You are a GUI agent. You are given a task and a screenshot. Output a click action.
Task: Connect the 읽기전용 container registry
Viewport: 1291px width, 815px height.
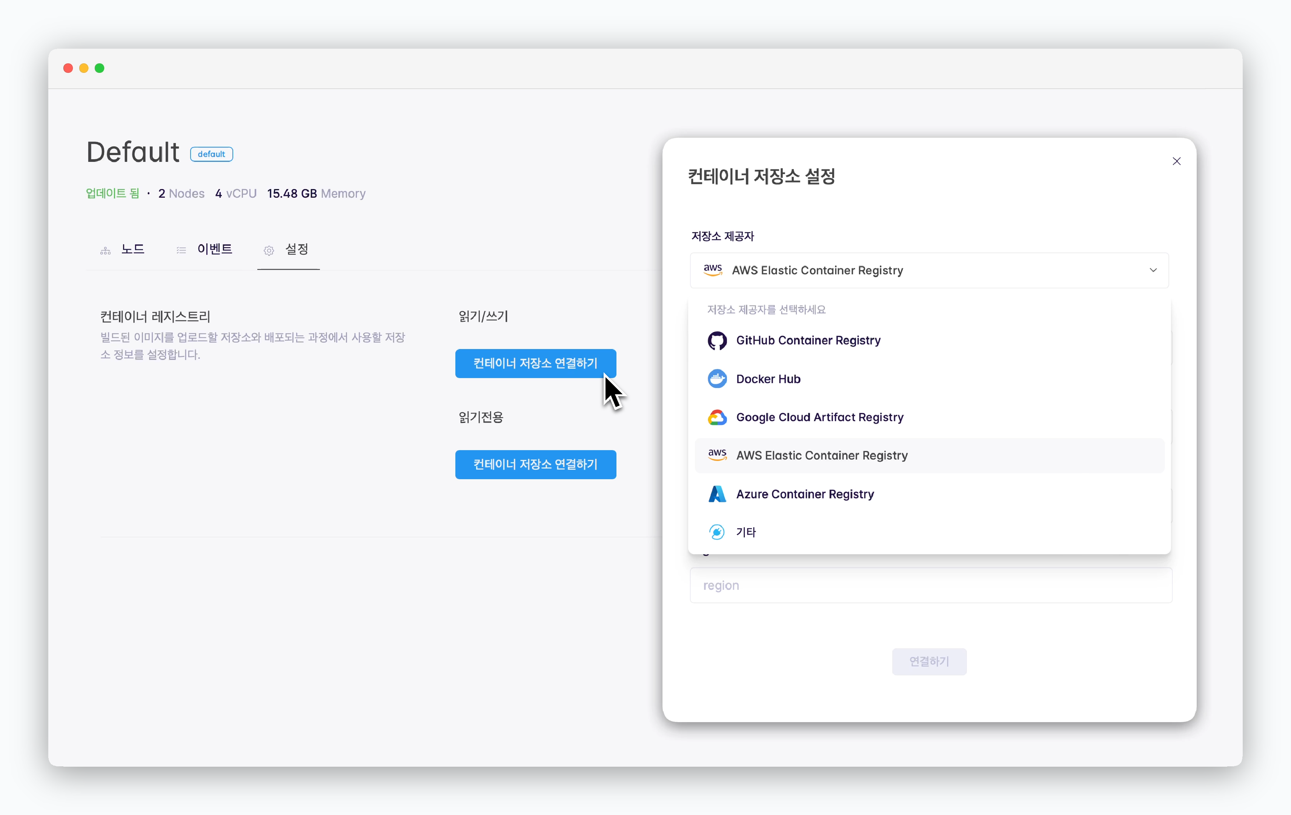[x=536, y=464]
